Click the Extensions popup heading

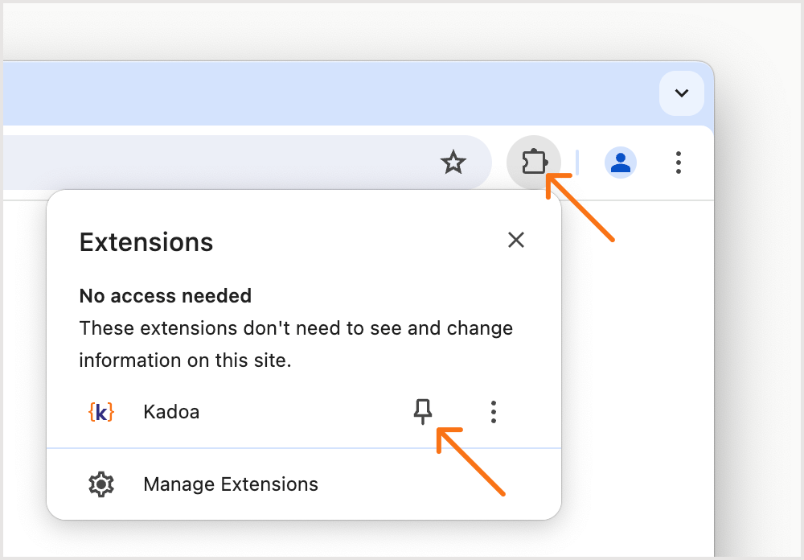[x=146, y=241]
